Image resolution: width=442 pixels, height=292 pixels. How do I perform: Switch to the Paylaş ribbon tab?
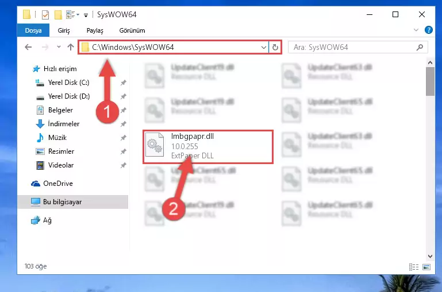[95, 30]
